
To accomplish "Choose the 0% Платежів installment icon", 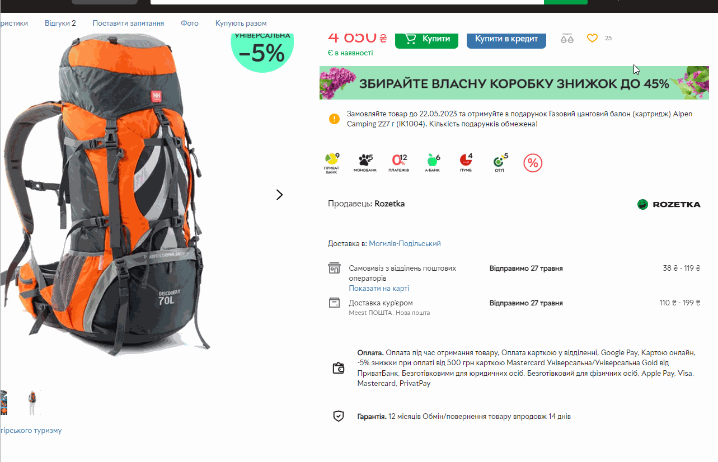I will (x=399, y=163).
